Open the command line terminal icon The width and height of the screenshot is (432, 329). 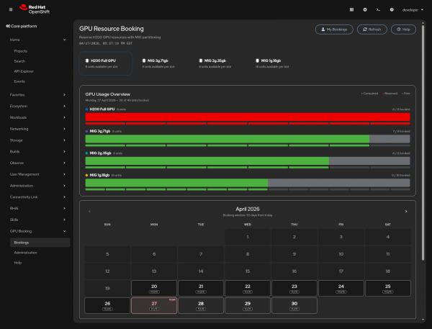coord(378,9)
